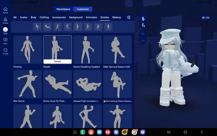Open the Makeup category tab
This screenshot has height=136, width=217.
tap(117, 17)
